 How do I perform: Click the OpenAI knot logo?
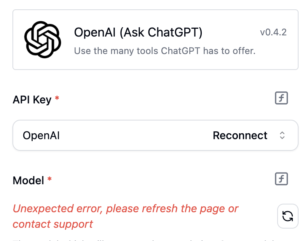tap(43, 40)
